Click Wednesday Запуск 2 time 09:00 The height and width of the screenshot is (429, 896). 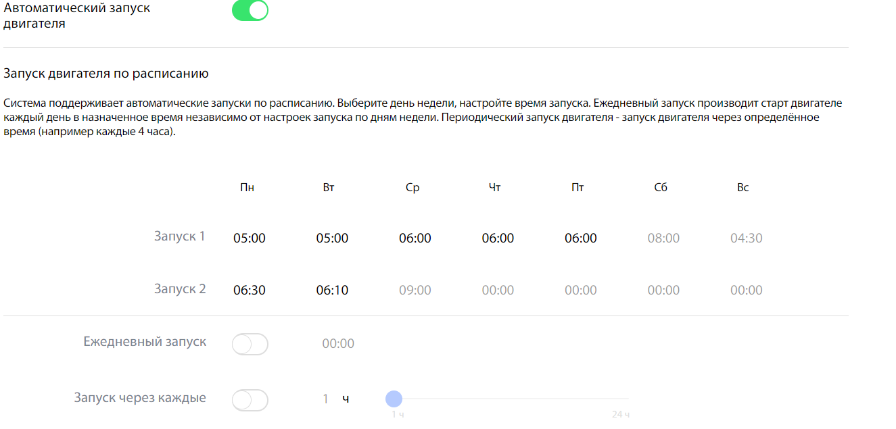415,291
